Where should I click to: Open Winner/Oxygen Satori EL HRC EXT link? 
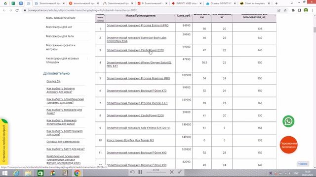[139, 64]
